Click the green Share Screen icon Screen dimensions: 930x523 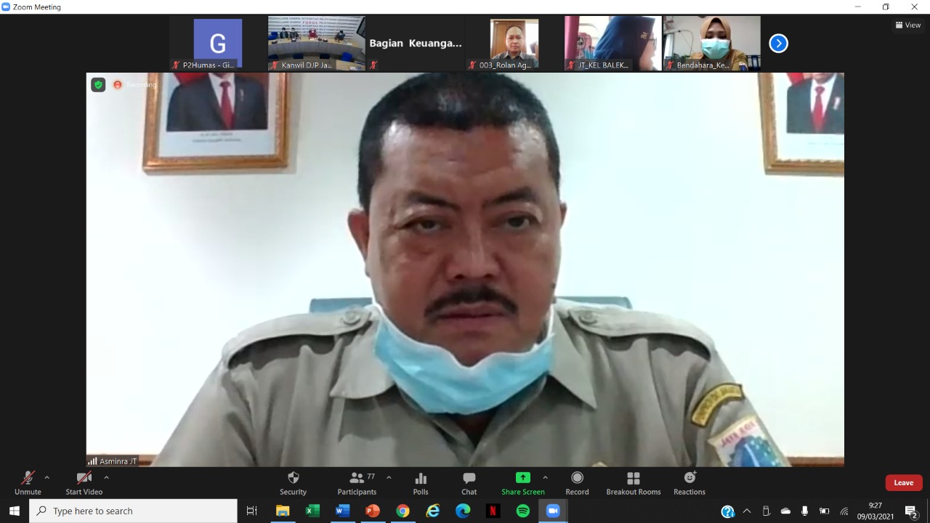point(522,478)
